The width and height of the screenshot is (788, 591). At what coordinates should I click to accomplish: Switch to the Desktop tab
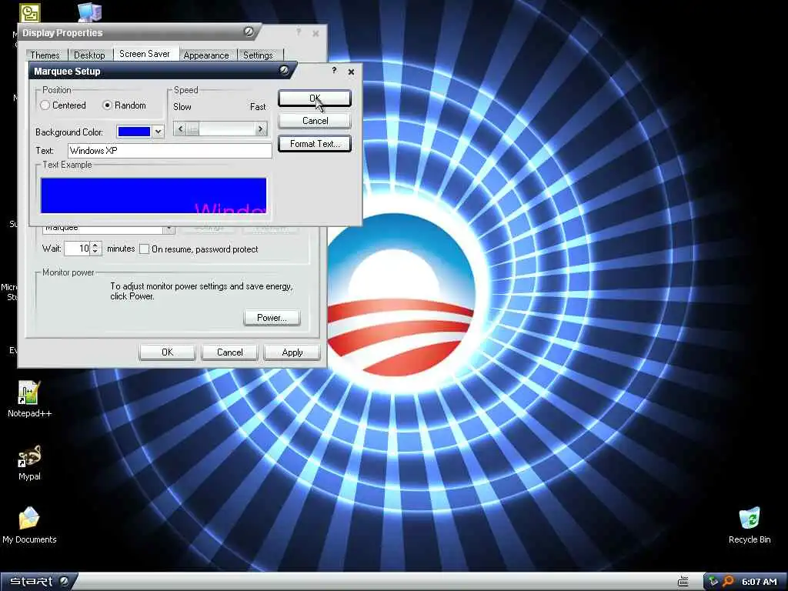pos(89,55)
